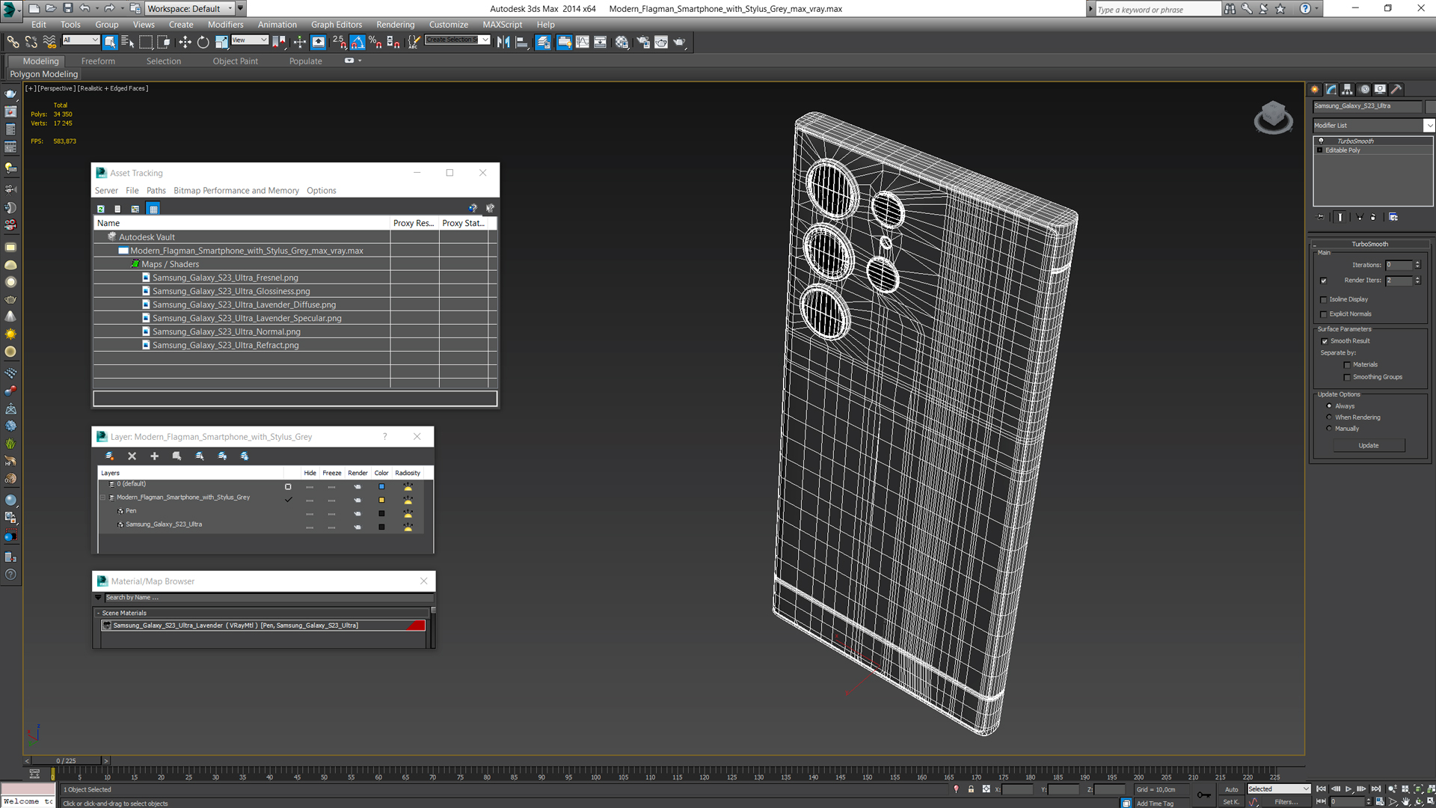1436x808 pixels.
Task: Open the Modifier List dropdown
Action: (1429, 126)
